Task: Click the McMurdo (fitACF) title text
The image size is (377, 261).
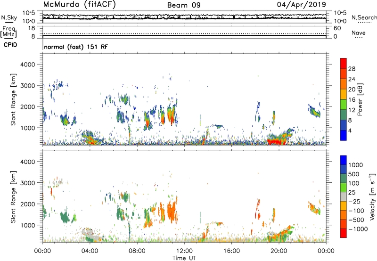Action: (x=79, y=5)
